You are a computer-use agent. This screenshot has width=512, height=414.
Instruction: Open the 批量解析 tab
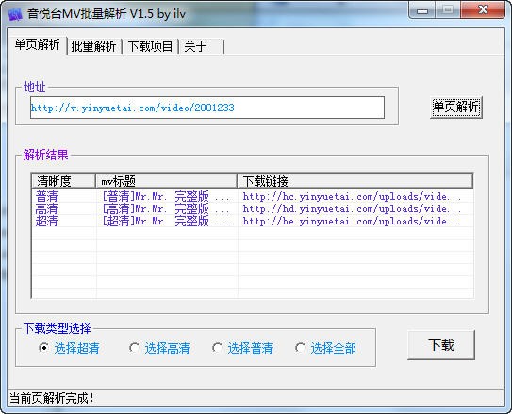pyautogui.click(x=94, y=46)
